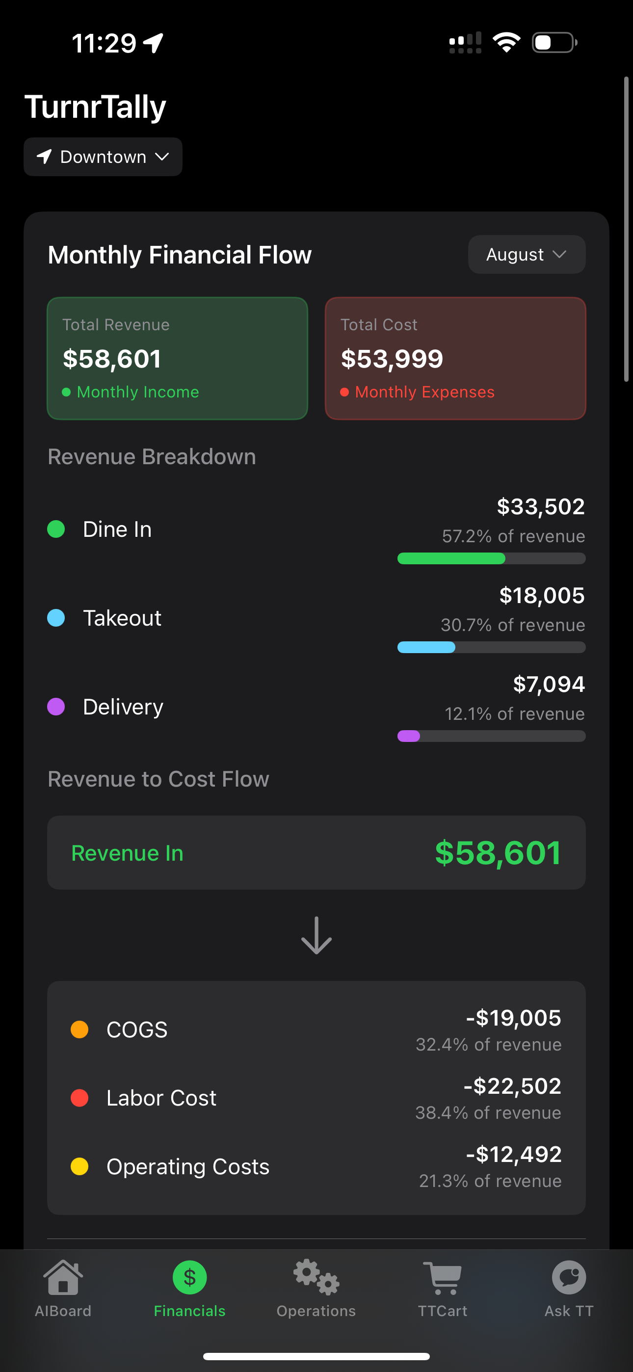Click the orange COGS color dot

[x=79, y=1029]
